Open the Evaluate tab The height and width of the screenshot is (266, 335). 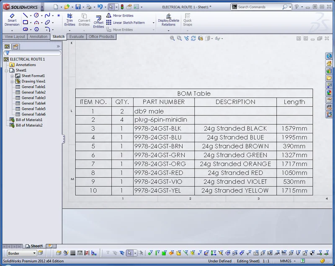pos(77,37)
